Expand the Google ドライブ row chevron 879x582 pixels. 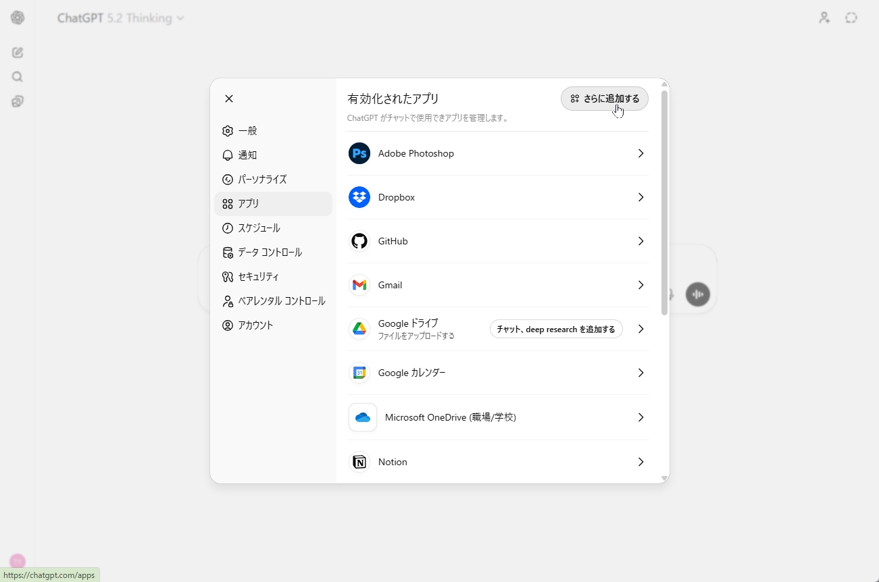(x=641, y=329)
